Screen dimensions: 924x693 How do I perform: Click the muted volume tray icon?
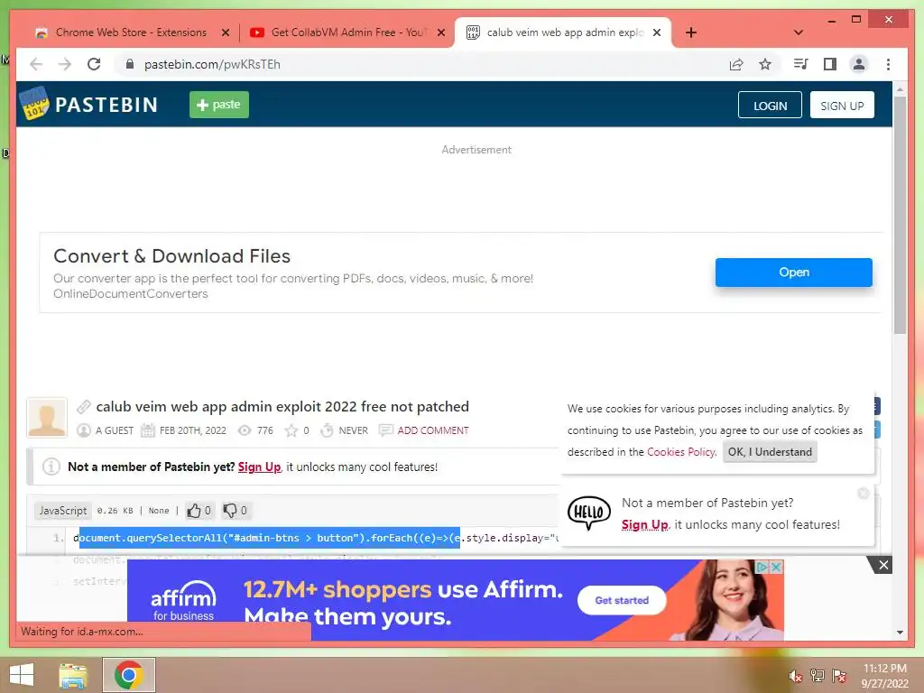click(795, 675)
